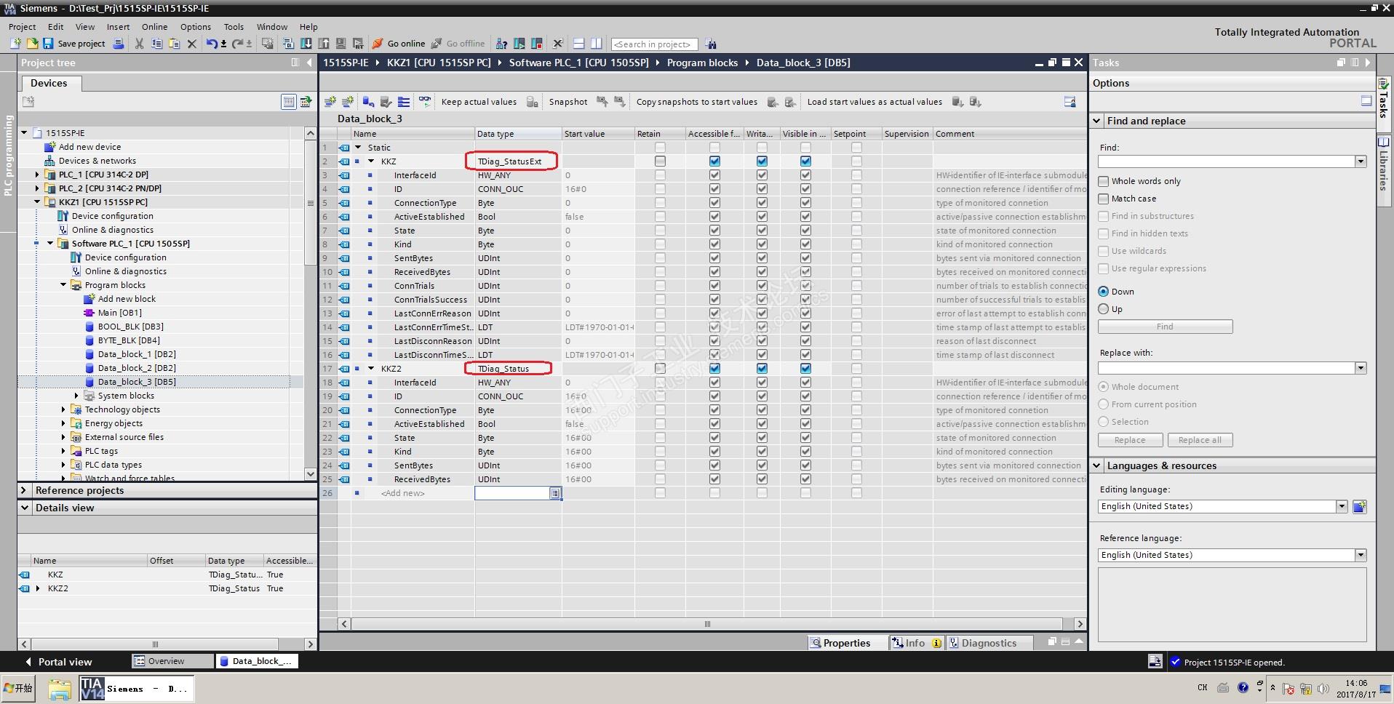This screenshot has height=704, width=1394.
Task: Open the Properties tab
Action: coord(847,643)
